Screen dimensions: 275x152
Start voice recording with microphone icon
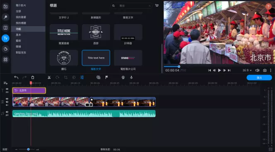tap(131, 77)
